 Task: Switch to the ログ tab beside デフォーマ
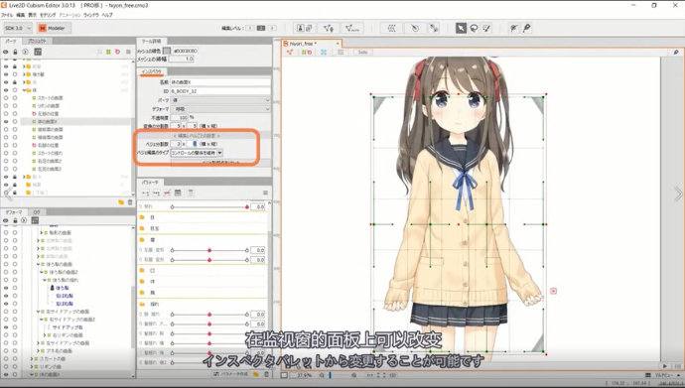pos(37,211)
